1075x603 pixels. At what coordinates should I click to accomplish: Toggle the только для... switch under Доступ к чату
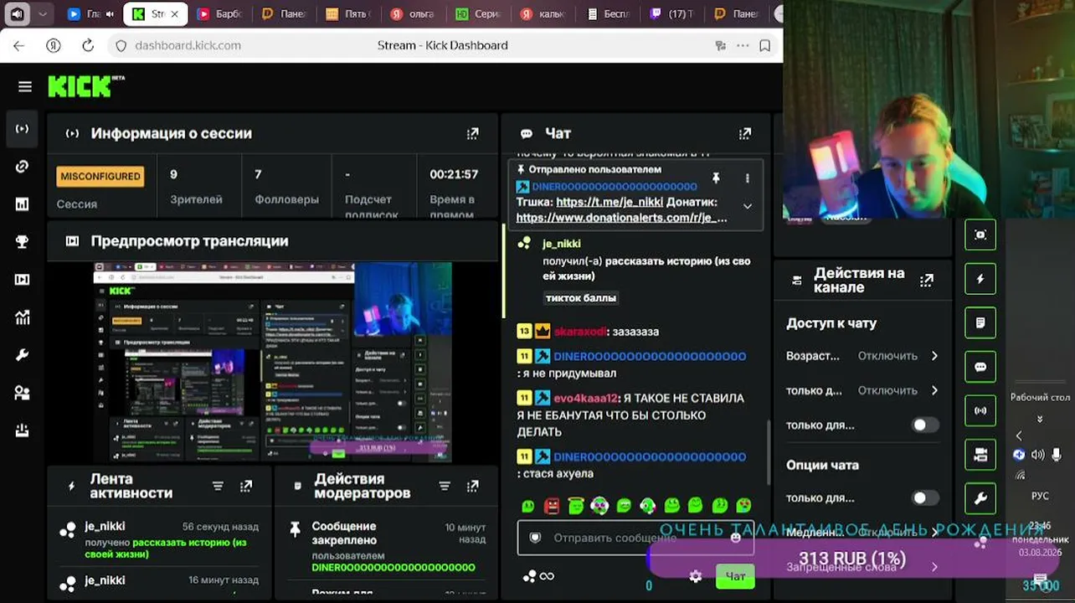click(x=924, y=425)
